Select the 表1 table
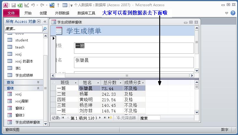238x135 pixels. pos(18,68)
